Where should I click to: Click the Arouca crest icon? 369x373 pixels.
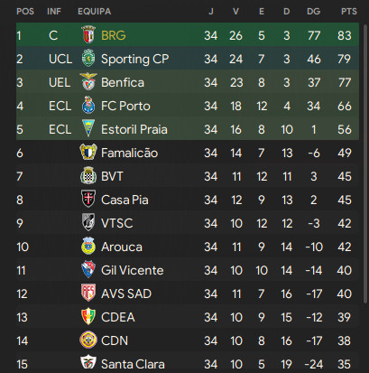click(x=88, y=246)
